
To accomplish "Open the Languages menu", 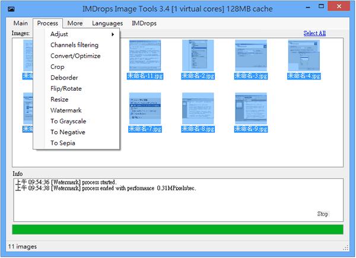I will 107,23.
